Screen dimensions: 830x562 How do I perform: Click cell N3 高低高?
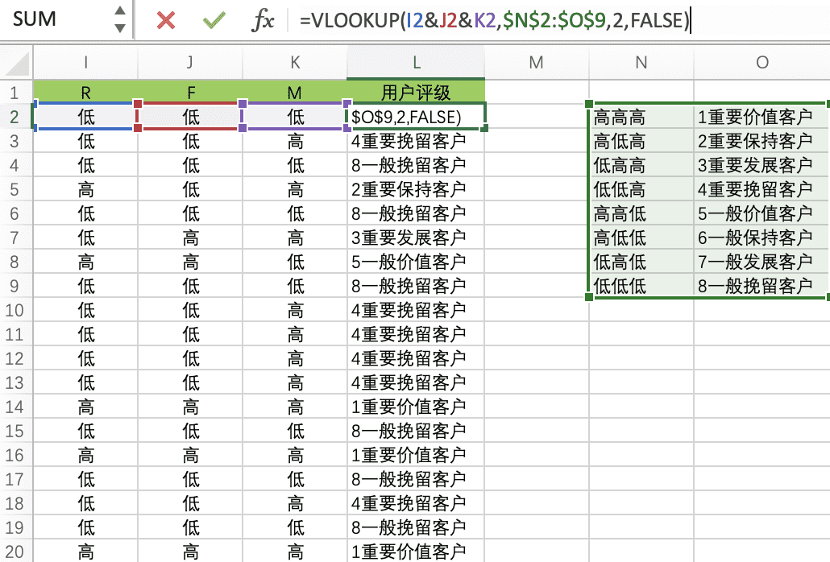[x=641, y=141]
